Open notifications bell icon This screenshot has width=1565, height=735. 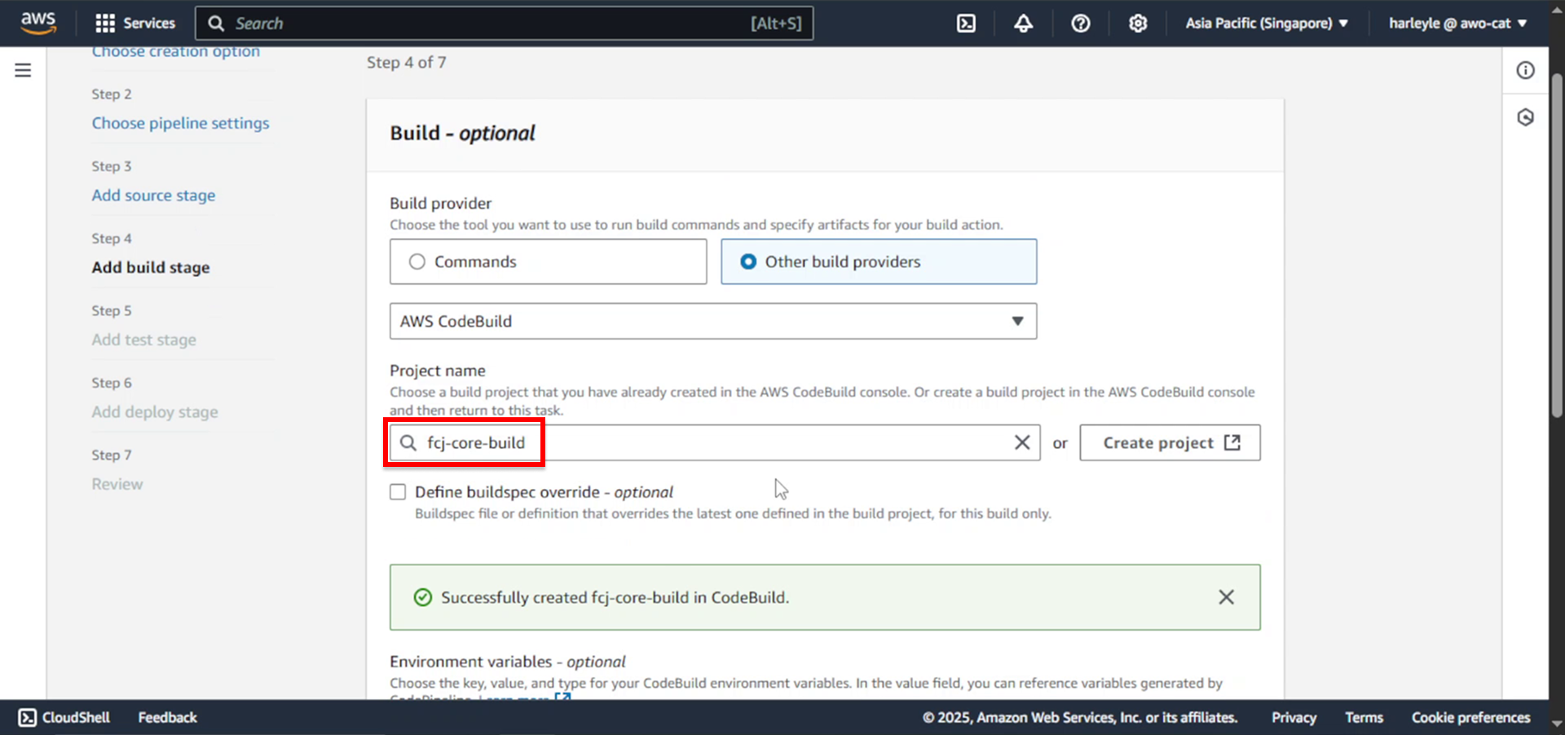click(1023, 24)
